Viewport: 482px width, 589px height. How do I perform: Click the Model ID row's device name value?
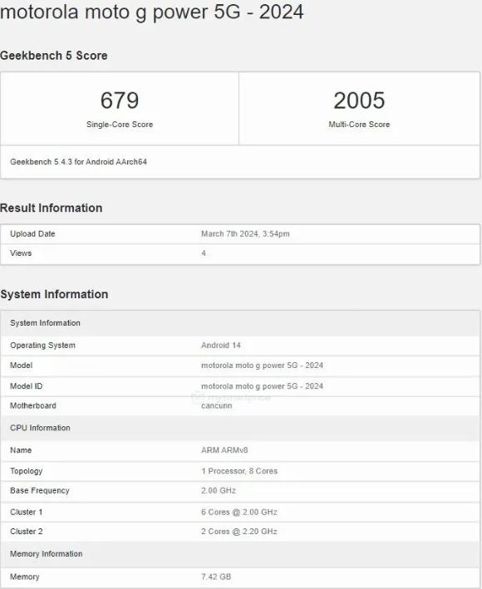(263, 386)
